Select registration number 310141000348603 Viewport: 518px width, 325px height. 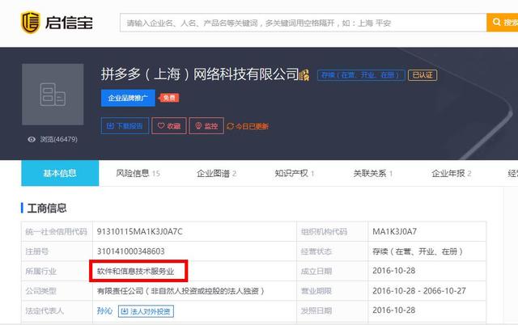[x=131, y=251]
